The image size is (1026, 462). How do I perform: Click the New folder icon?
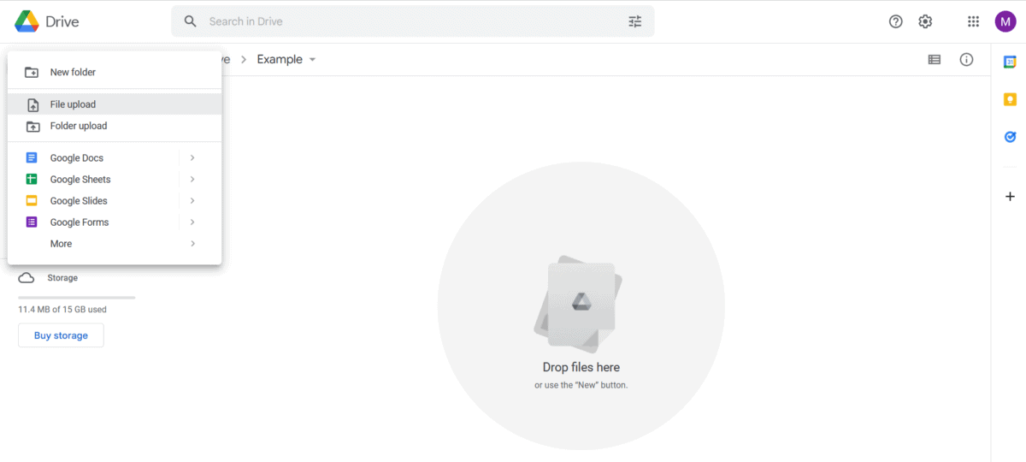pos(32,73)
